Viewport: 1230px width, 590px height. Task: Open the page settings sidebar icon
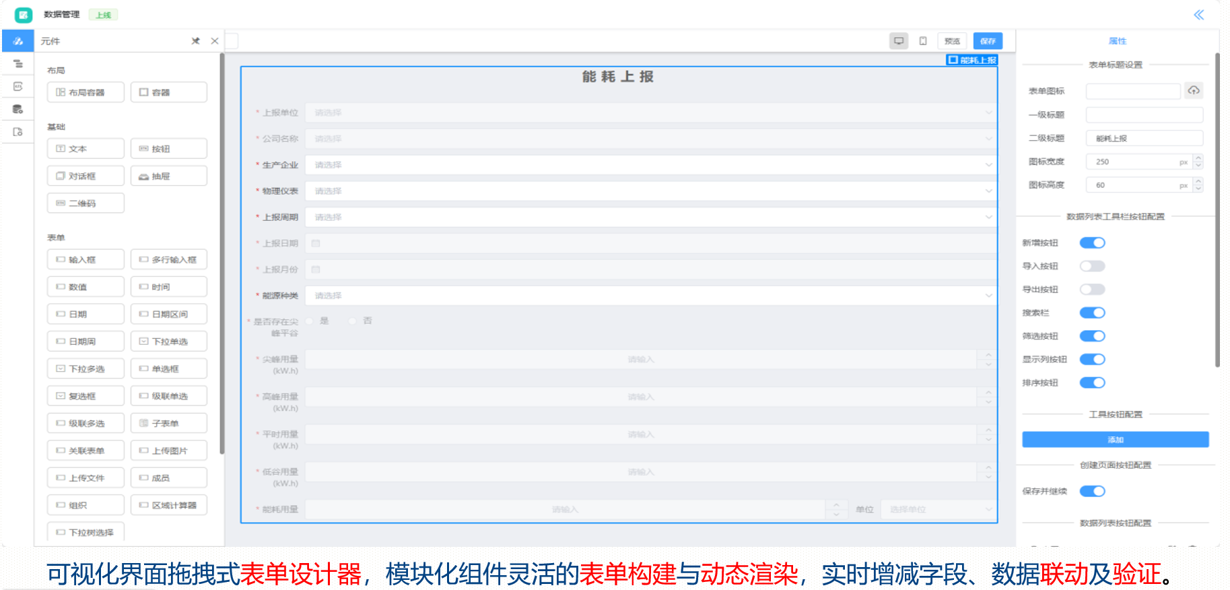(18, 132)
